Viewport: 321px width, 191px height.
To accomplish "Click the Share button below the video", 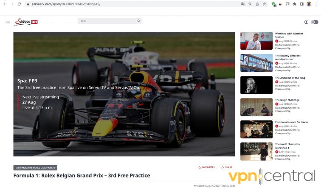I will [227, 167].
